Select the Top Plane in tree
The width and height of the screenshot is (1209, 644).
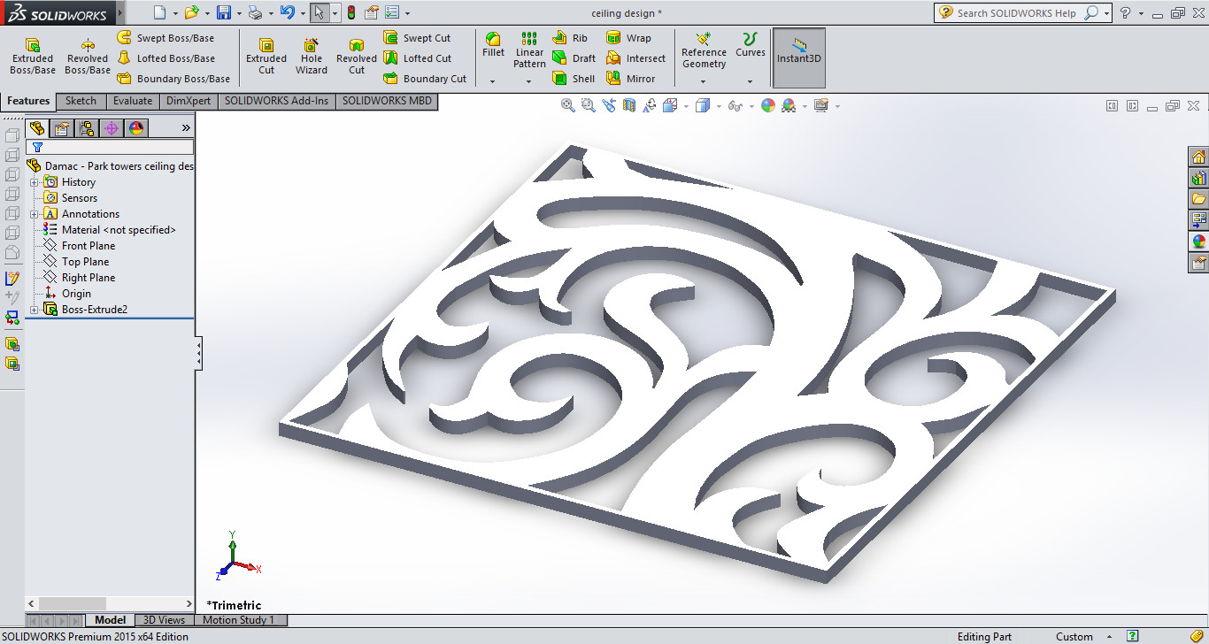[85, 262]
